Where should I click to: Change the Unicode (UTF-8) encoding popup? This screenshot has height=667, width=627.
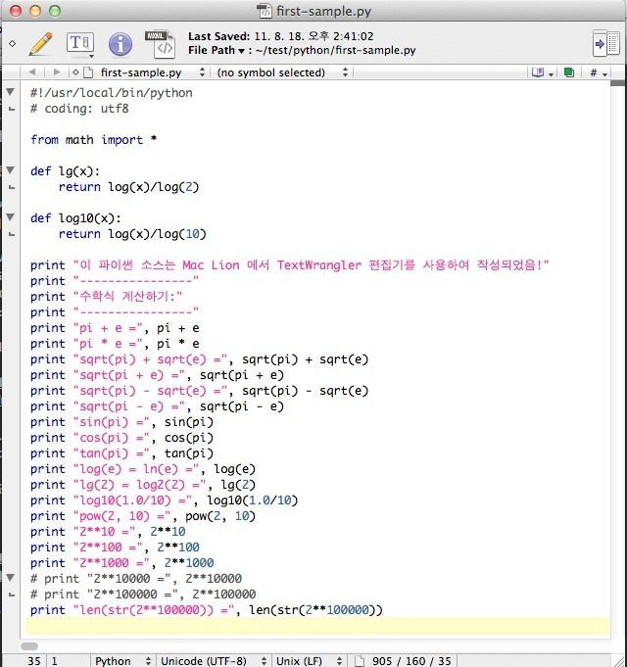click(214, 660)
